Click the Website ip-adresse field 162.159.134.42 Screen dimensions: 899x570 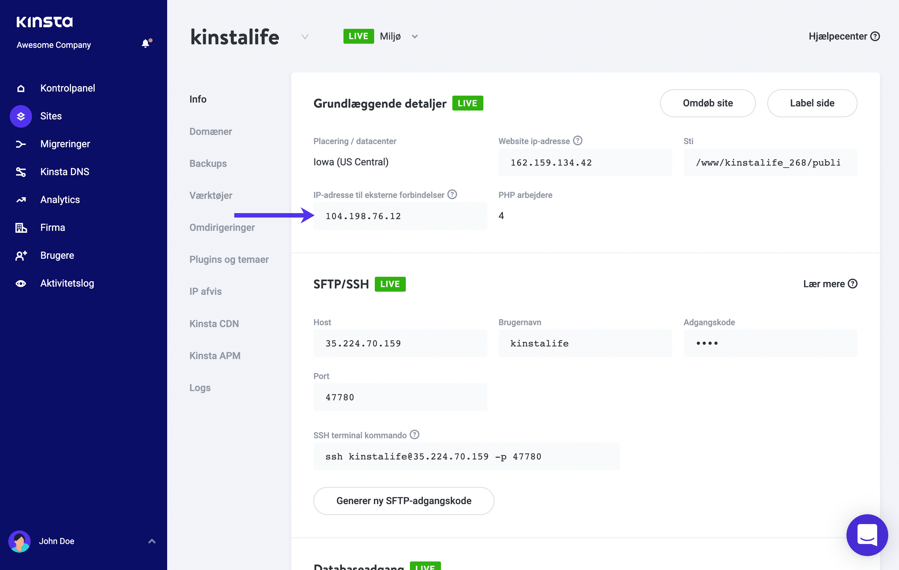coord(585,162)
